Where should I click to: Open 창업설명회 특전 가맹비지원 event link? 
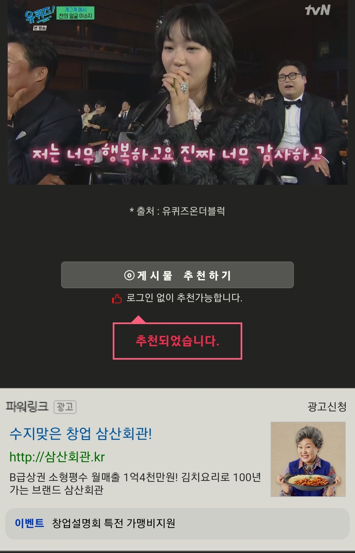tap(114, 523)
